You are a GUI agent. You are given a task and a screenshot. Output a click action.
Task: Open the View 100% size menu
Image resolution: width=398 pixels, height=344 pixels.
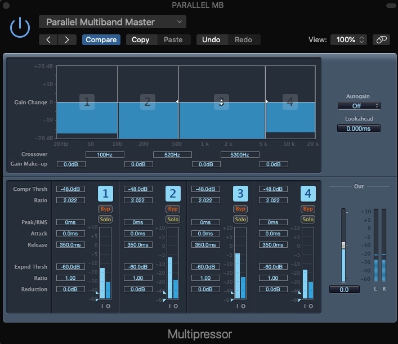(349, 39)
